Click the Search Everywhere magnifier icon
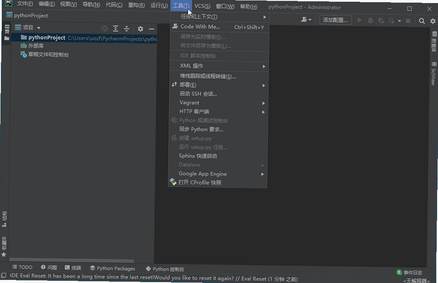Viewport: 438px width, 283px height. tap(422, 21)
